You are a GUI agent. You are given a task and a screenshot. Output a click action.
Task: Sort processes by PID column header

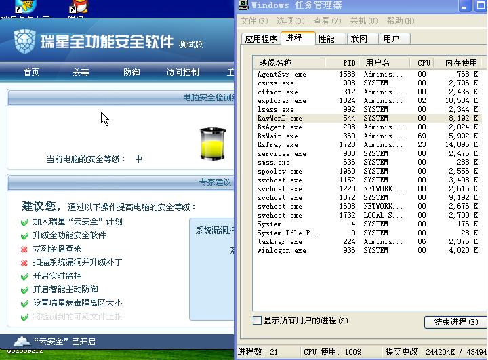(342, 63)
